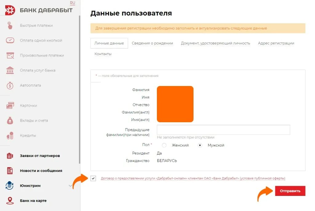Select Вклады и счета menu label
The image size is (315, 211).
34,120
